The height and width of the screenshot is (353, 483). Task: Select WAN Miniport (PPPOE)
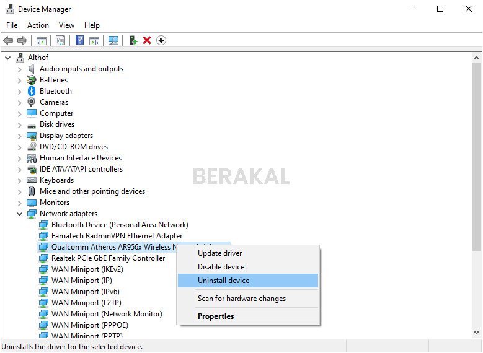(90, 325)
